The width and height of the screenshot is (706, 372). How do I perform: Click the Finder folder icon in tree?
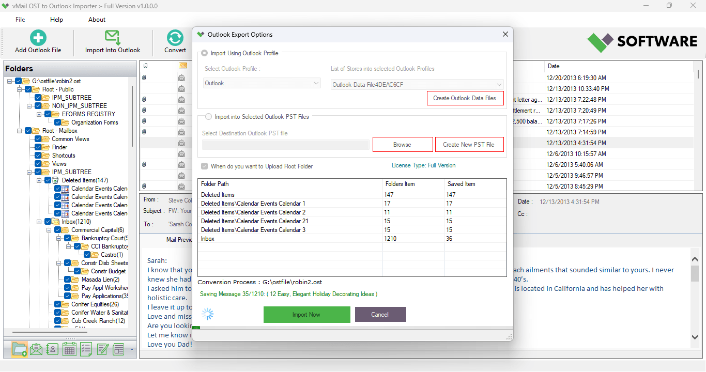46,147
